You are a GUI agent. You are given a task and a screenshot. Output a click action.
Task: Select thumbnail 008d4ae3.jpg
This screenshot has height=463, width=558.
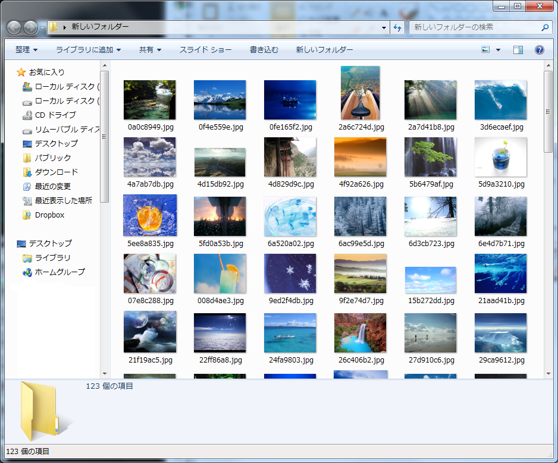click(220, 273)
